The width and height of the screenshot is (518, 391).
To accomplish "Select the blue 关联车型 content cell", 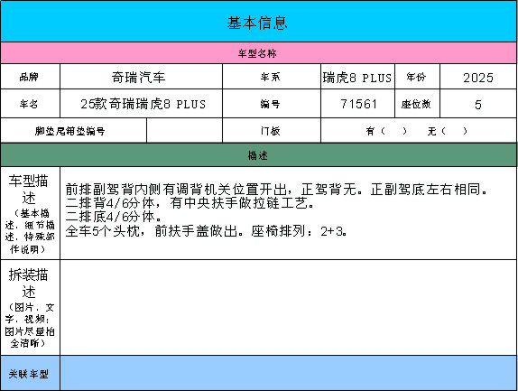I will coord(289,373).
